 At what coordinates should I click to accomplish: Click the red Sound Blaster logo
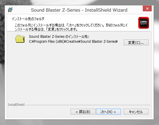(144, 23)
